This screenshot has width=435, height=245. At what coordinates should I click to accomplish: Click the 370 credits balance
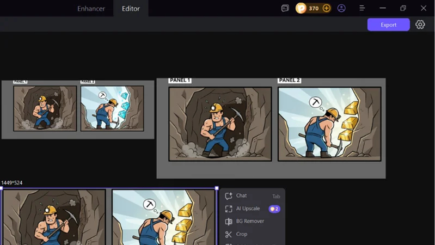click(314, 8)
